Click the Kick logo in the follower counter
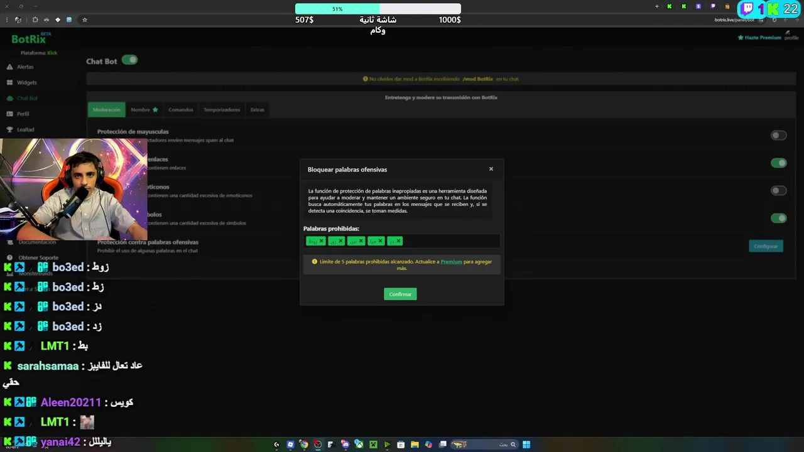This screenshot has width=804, height=452. pyautogui.click(x=773, y=9)
